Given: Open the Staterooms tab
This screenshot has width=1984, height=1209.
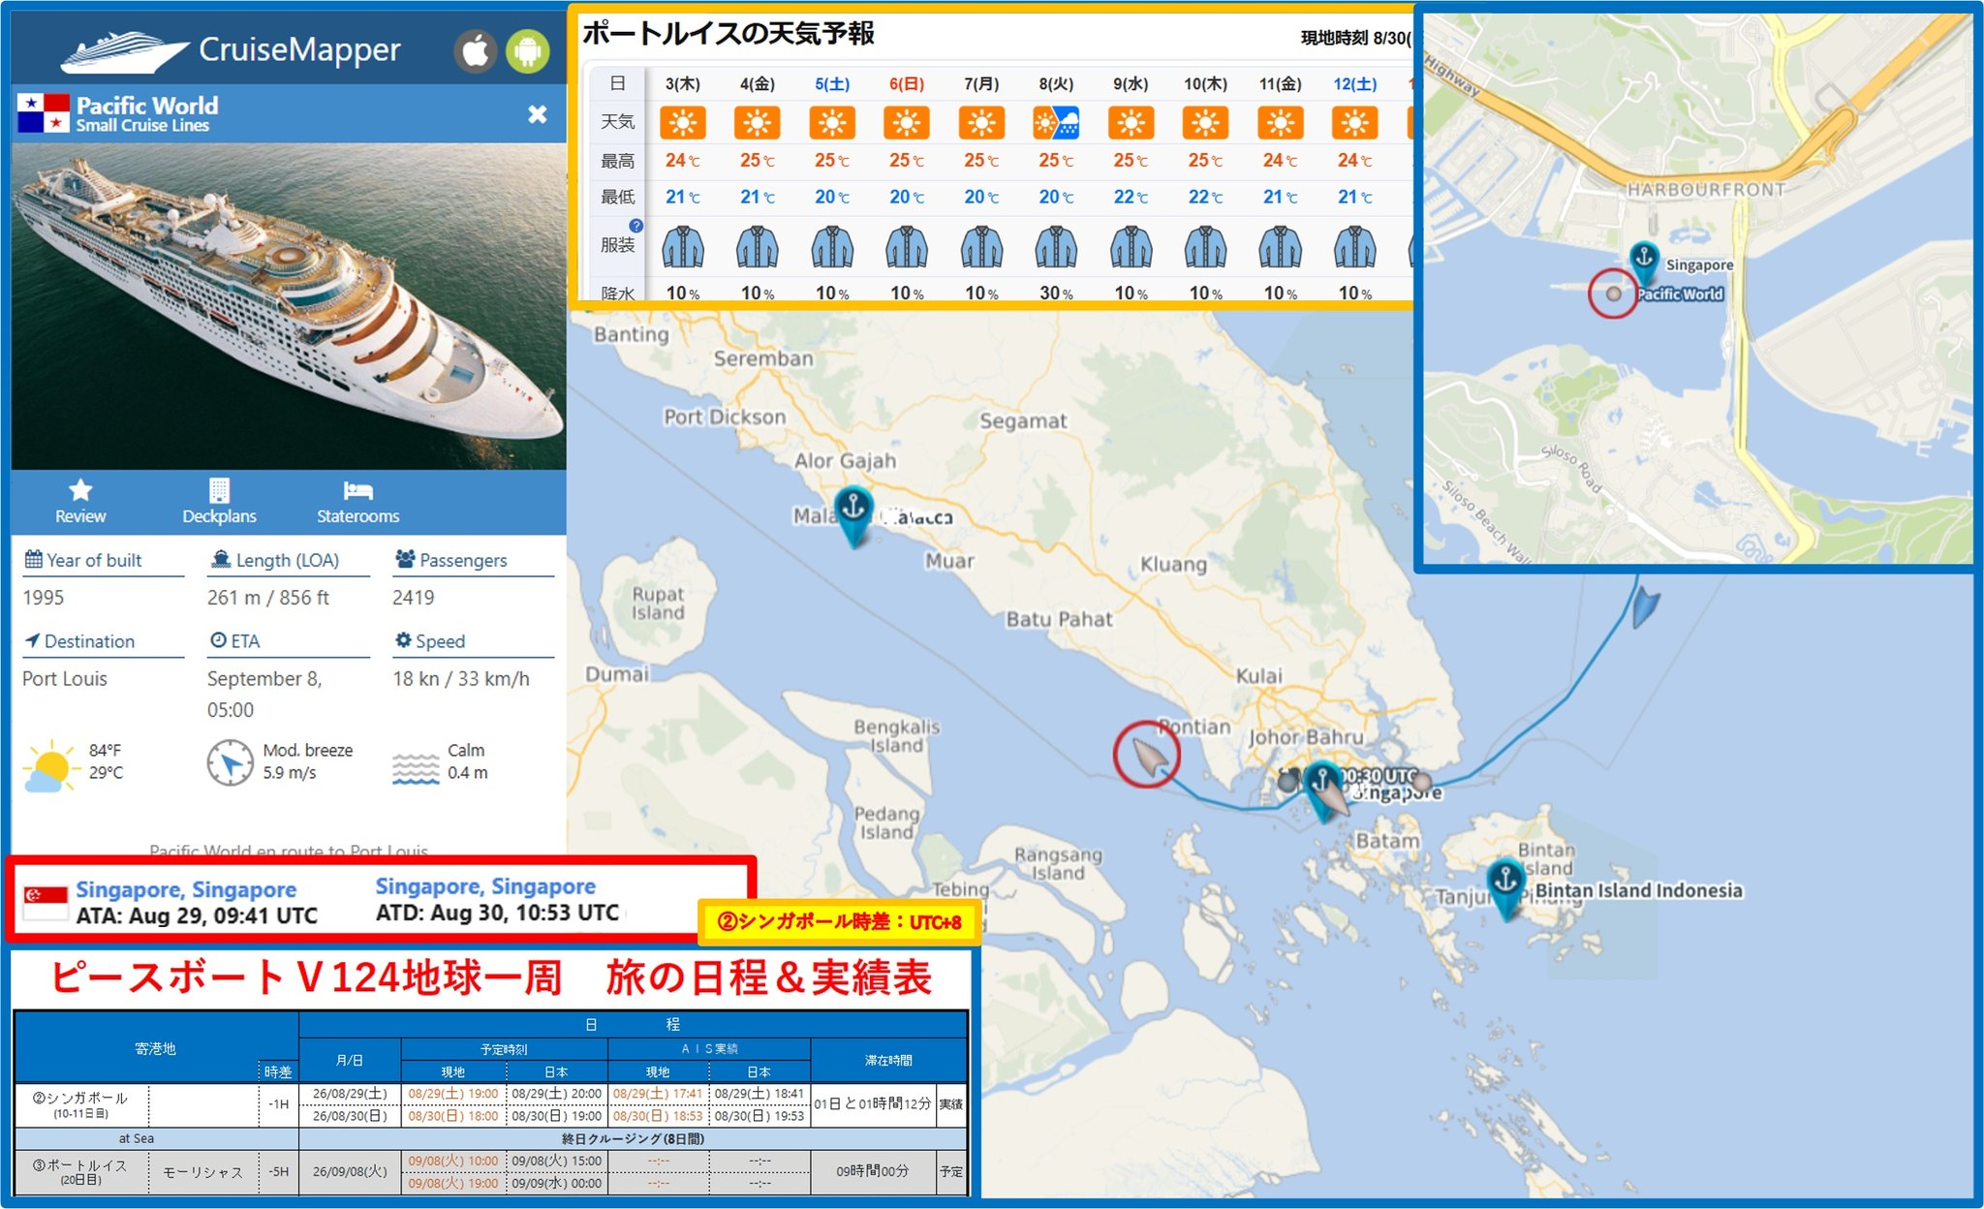Looking at the screenshot, I should click(x=357, y=502).
